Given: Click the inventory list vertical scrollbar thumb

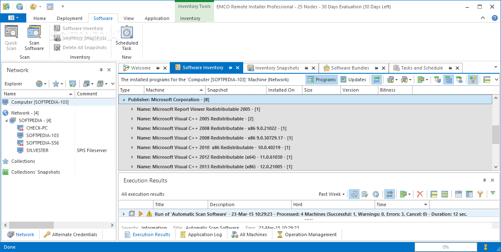Looking at the screenshot, I should [x=496, y=135].
